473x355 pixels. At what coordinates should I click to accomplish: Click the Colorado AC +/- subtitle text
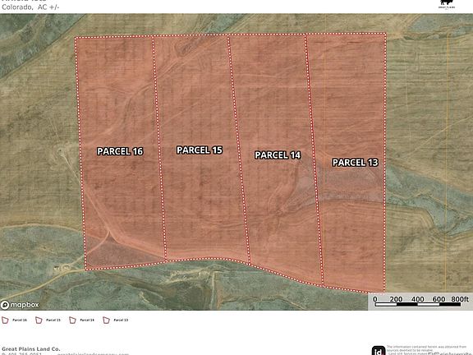tap(30, 7)
